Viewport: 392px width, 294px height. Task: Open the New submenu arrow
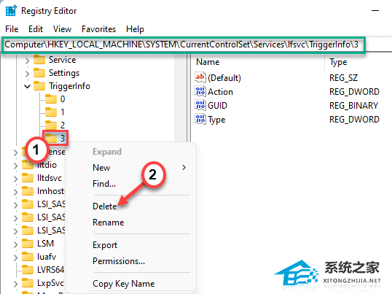pos(184,167)
